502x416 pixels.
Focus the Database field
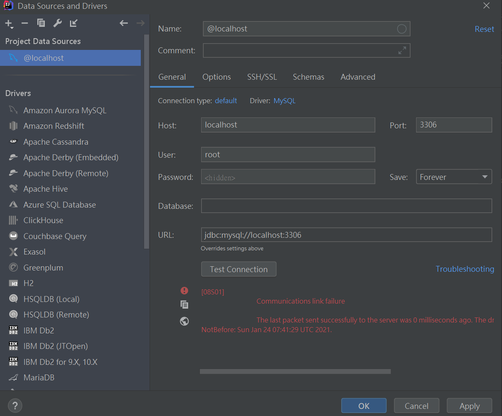(347, 206)
